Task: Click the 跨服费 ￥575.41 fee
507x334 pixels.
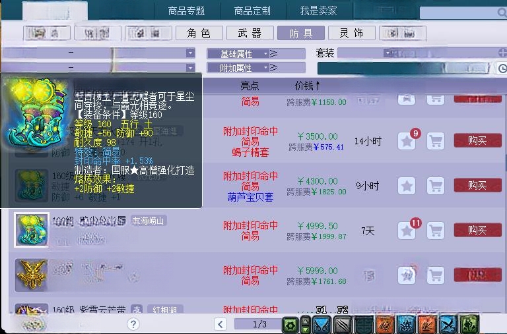Action: pyautogui.click(x=316, y=147)
